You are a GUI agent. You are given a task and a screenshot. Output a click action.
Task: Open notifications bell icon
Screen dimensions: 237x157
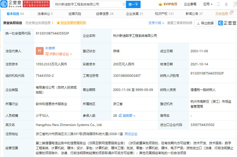click(x=226, y=4)
